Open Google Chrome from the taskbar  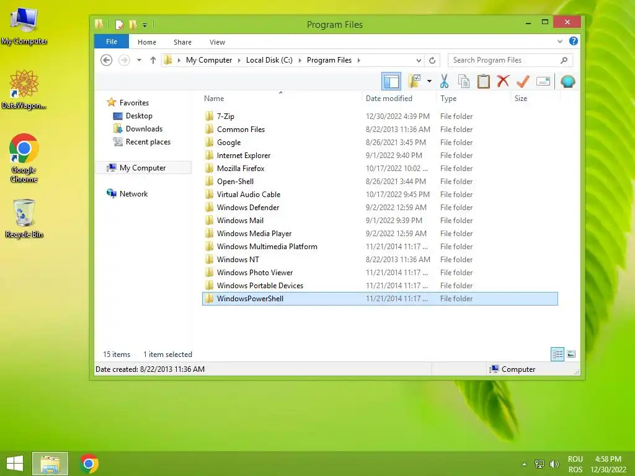[x=89, y=464]
